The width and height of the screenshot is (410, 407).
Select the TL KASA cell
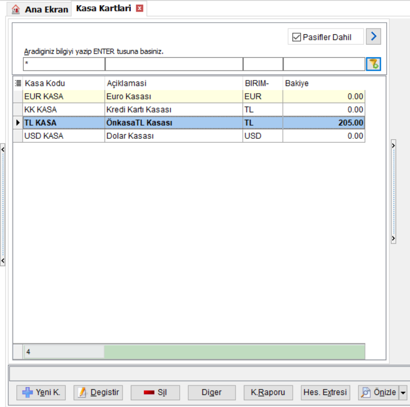coord(64,123)
